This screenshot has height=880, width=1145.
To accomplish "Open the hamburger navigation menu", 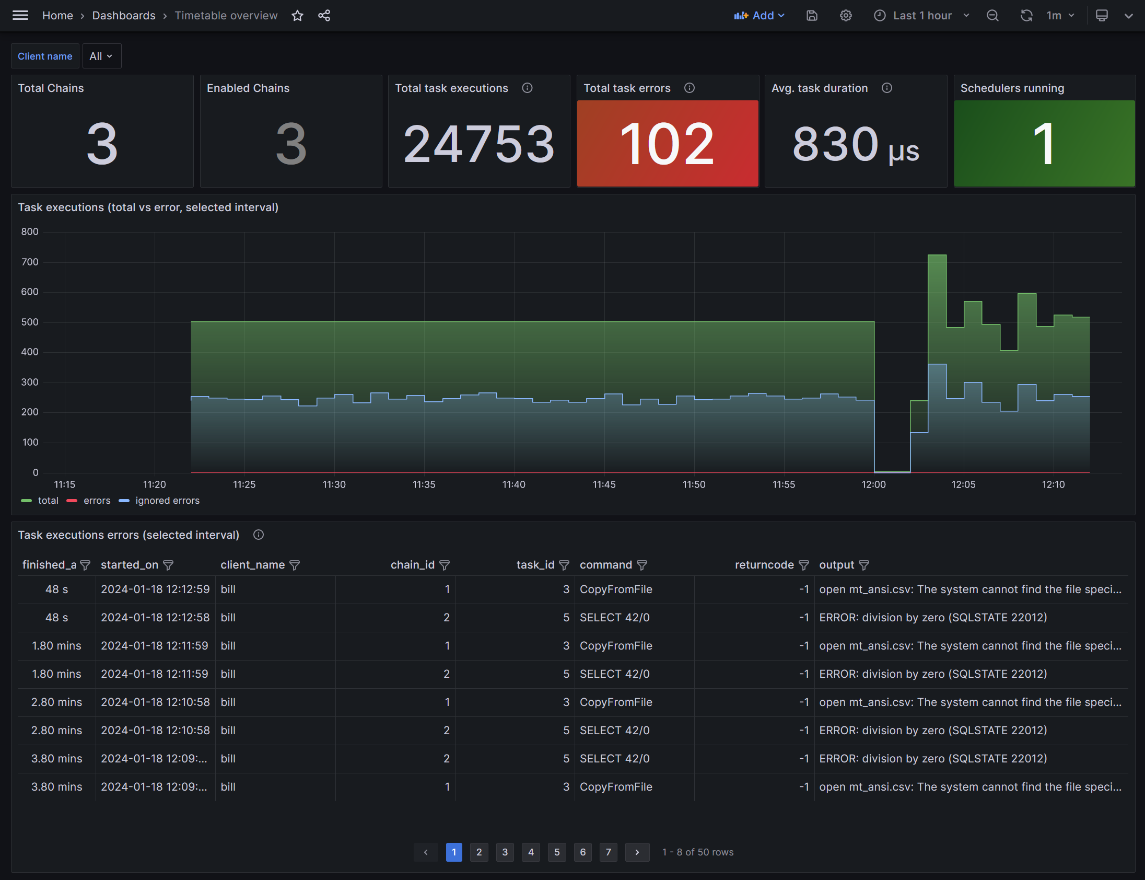I will 20,15.
